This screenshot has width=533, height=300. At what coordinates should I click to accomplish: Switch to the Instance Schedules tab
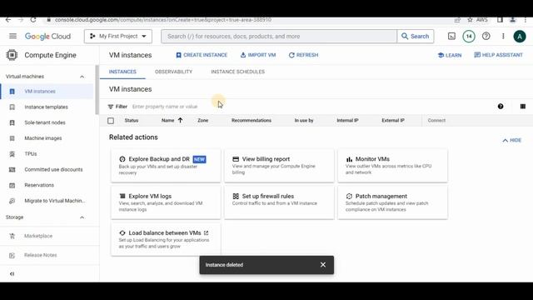[x=237, y=72]
